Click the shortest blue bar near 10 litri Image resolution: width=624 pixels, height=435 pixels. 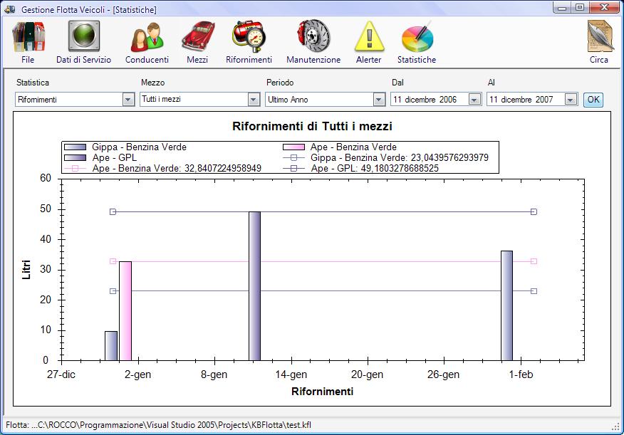click(111, 346)
